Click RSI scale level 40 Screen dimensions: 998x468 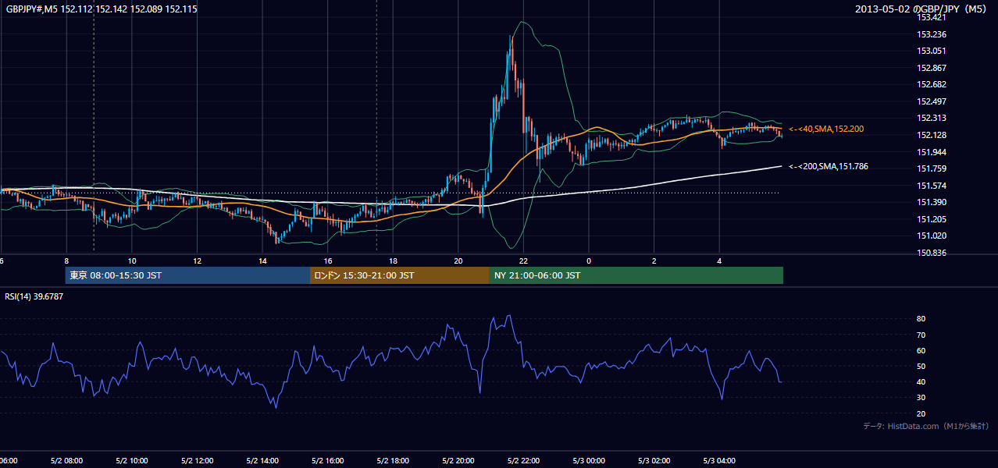click(x=921, y=381)
